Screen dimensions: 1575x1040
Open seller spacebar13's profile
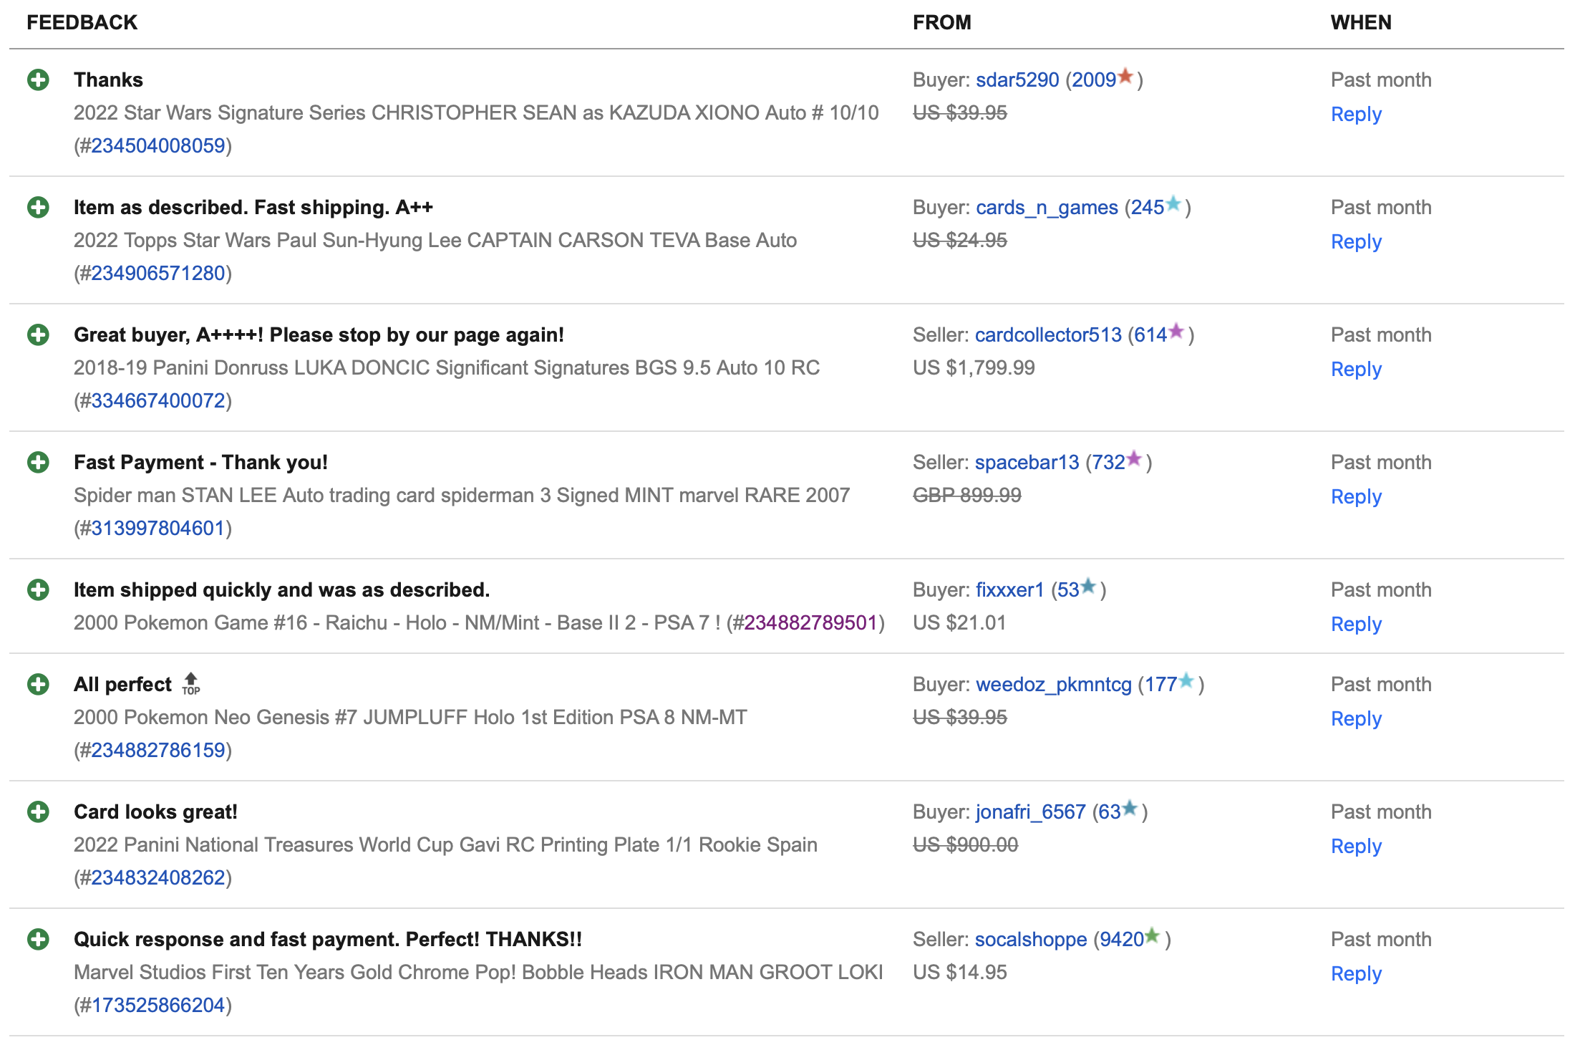(1027, 462)
